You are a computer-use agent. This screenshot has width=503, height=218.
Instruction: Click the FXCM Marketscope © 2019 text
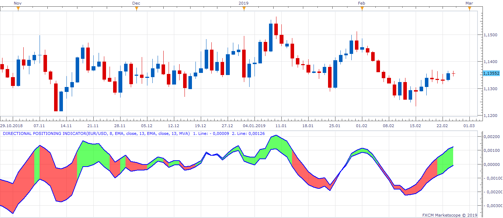pos(450,215)
